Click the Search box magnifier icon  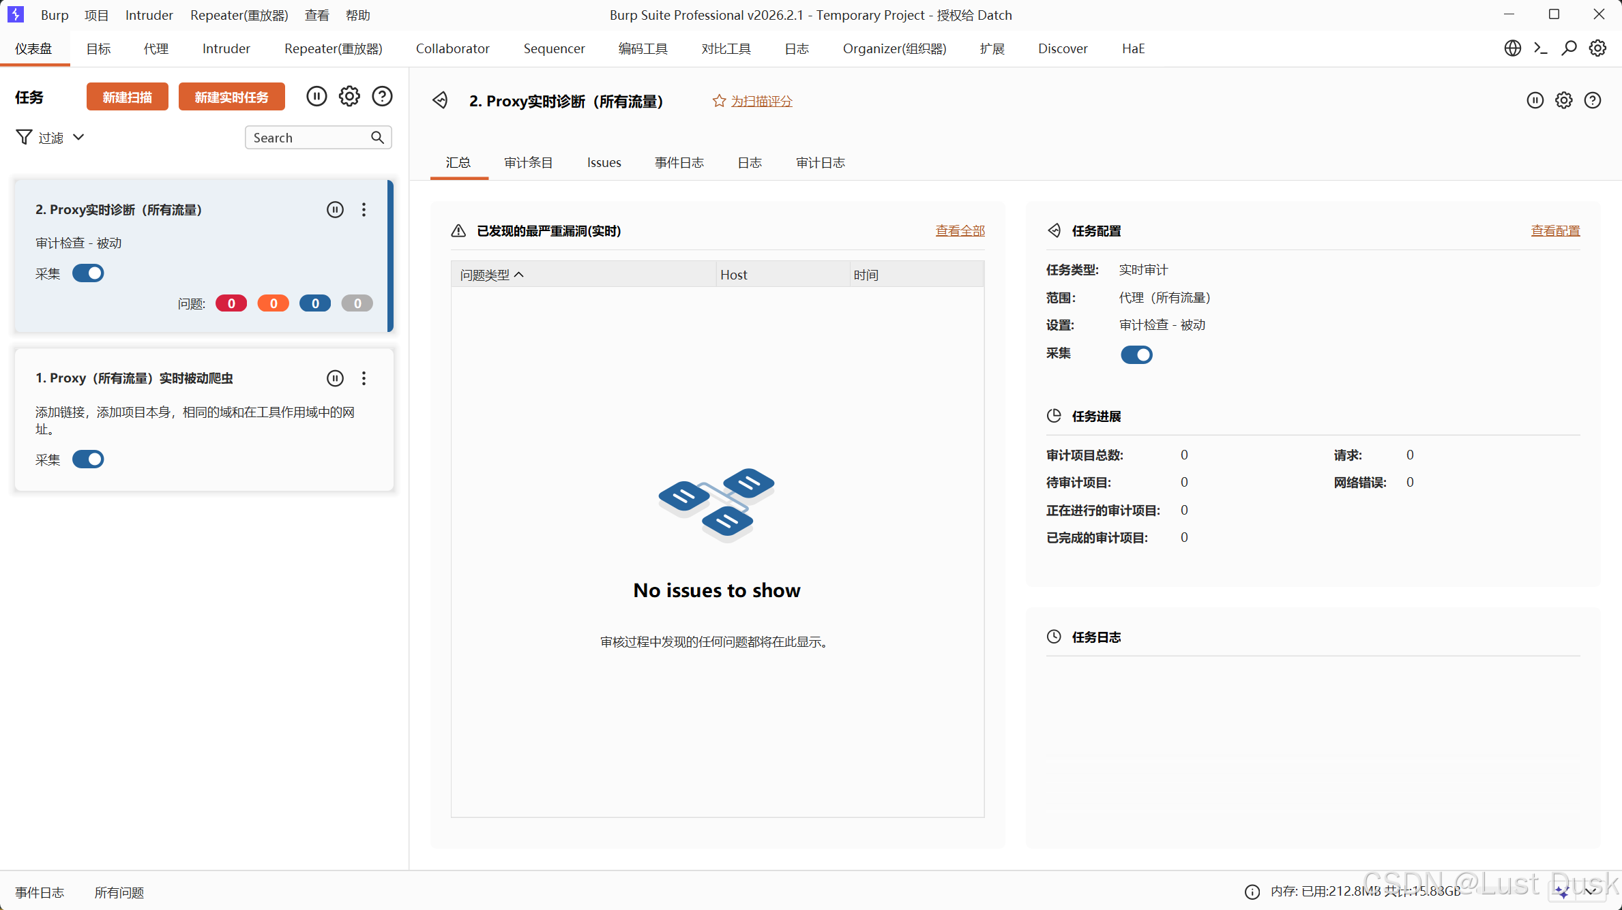coord(377,138)
